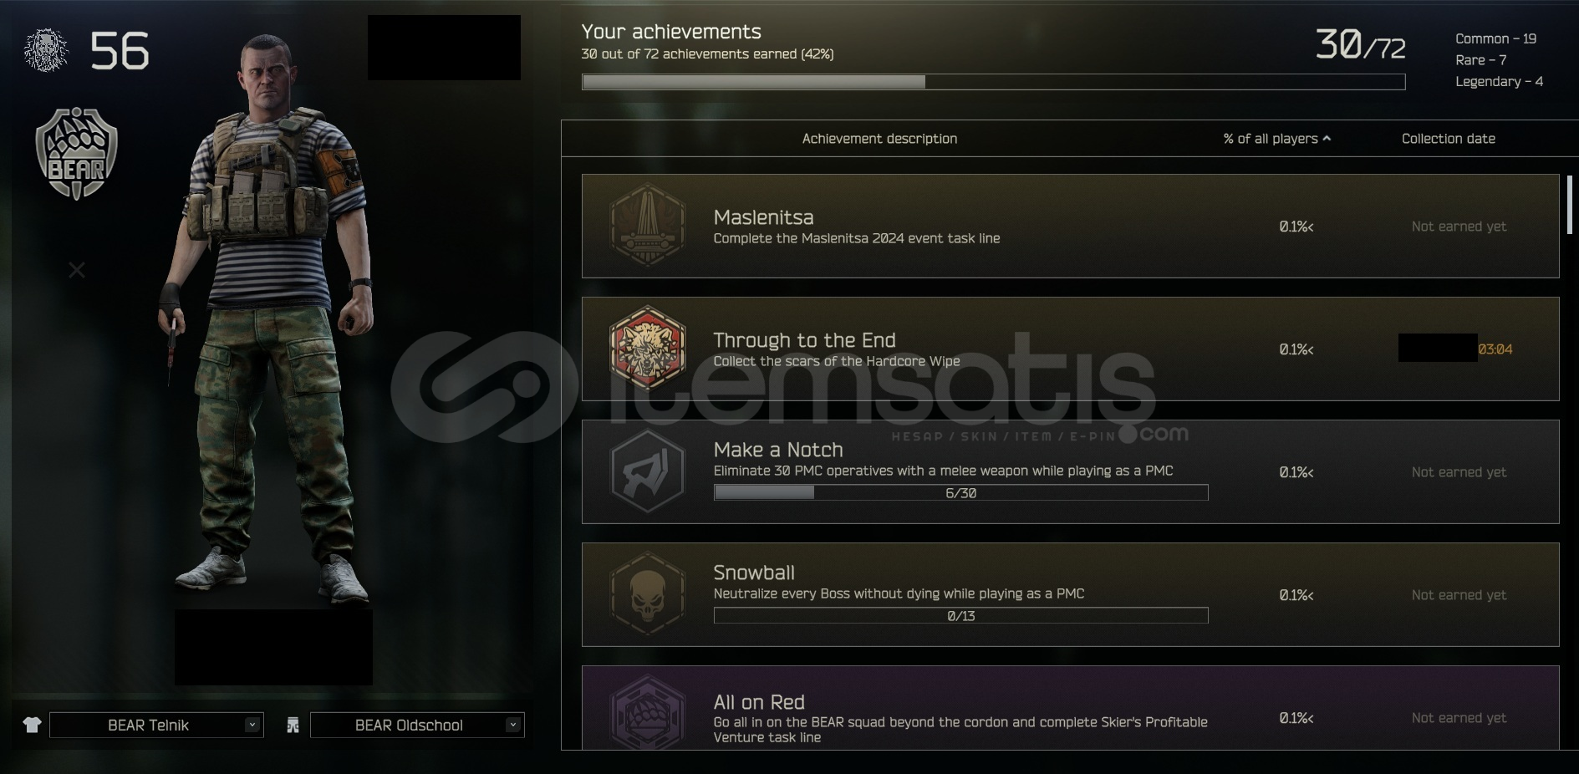1579x774 pixels.
Task: Open the BEAR Telnik clothing dropdown
Action: pyautogui.click(x=156, y=725)
